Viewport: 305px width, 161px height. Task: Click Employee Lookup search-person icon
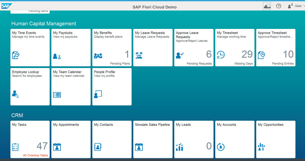click(15, 94)
